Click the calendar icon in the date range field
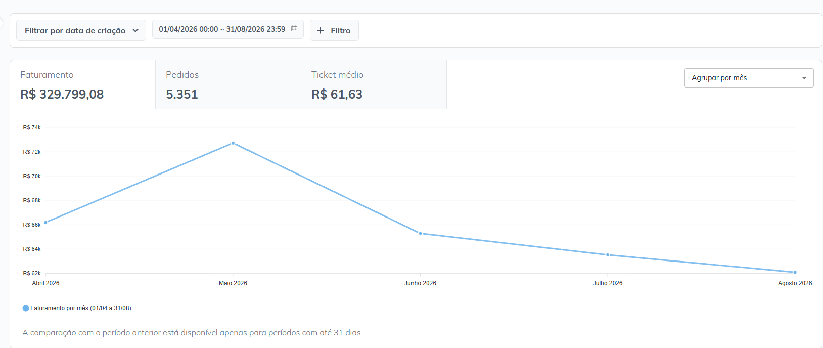The height and width of the screenshot is (348, 823). 294,29
